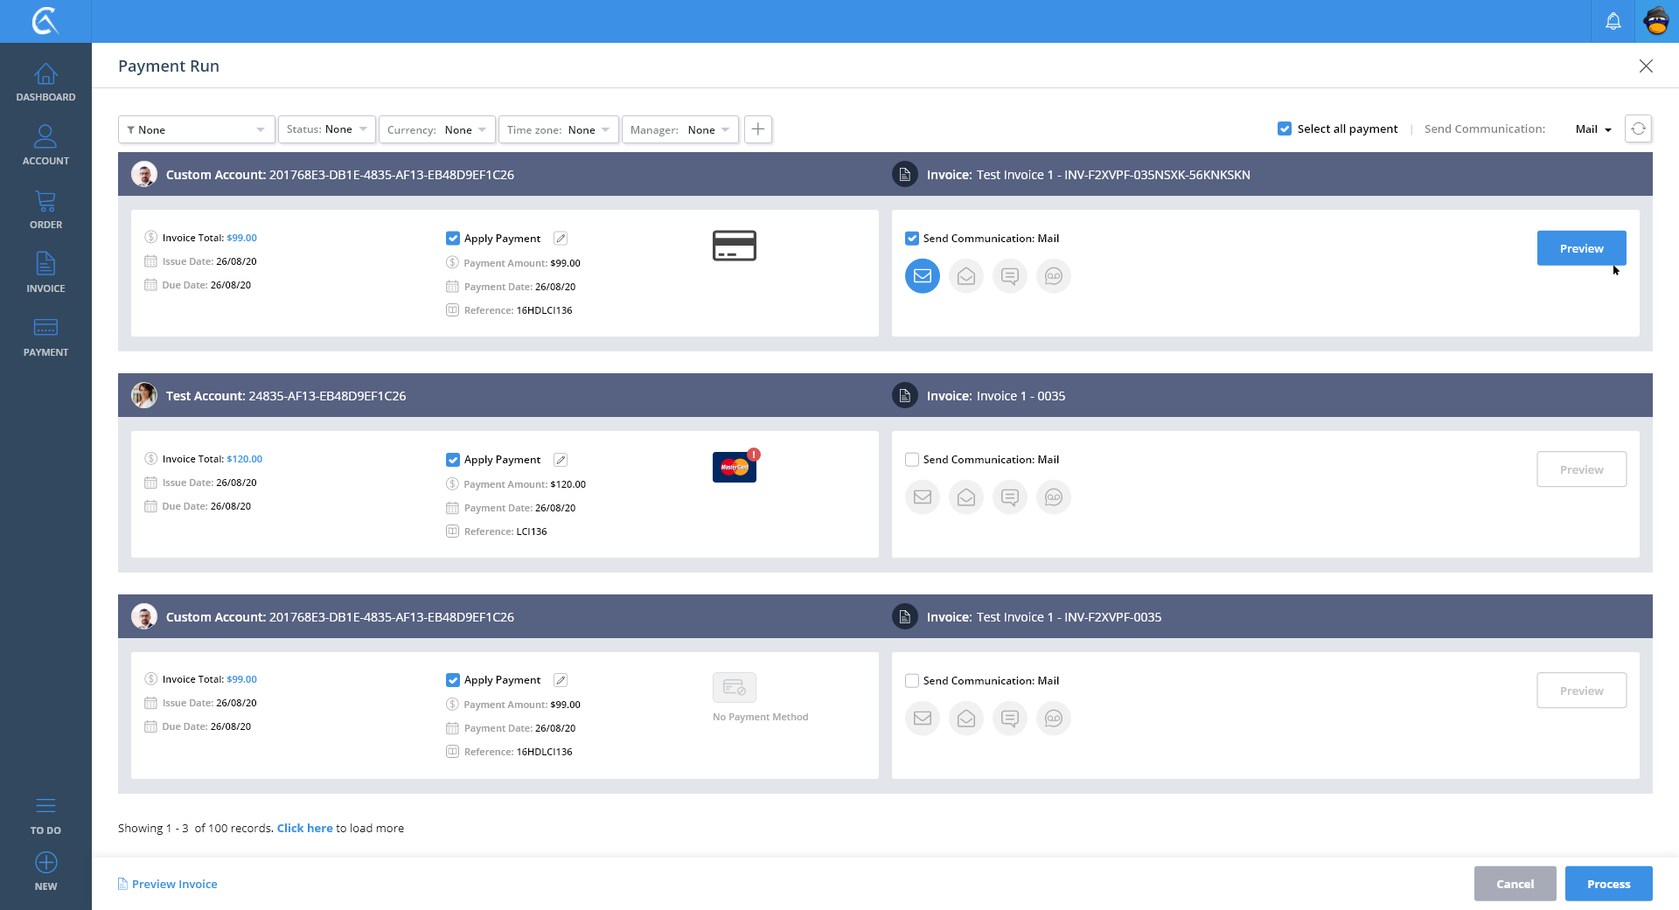This screenshot has height=910, width=1679.
Task: Click the refresh icon beside Mail dropdown
Action: pos(1638,129)
